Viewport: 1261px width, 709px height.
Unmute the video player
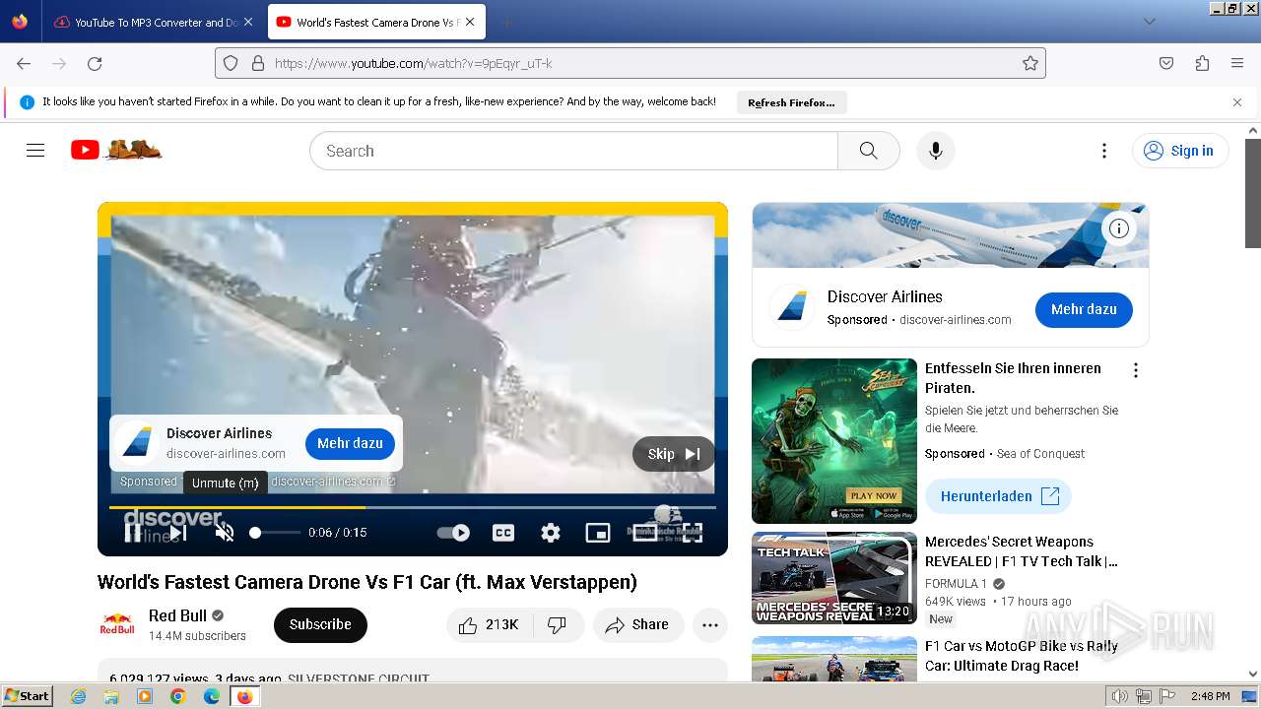[225, 533]
